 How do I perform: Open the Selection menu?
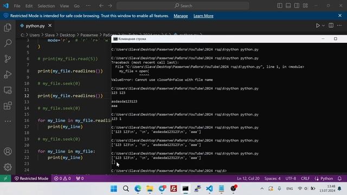click(x=46, y=6)
